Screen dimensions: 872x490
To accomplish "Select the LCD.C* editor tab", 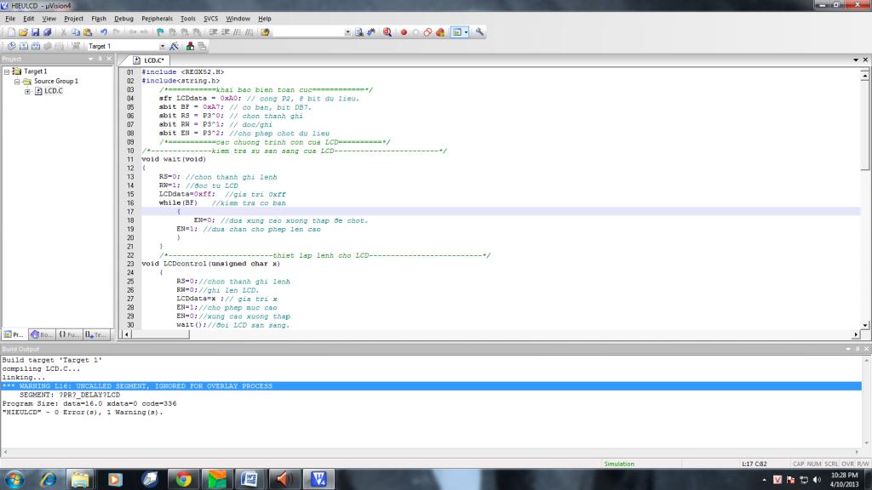I will [x=153, y=60].
